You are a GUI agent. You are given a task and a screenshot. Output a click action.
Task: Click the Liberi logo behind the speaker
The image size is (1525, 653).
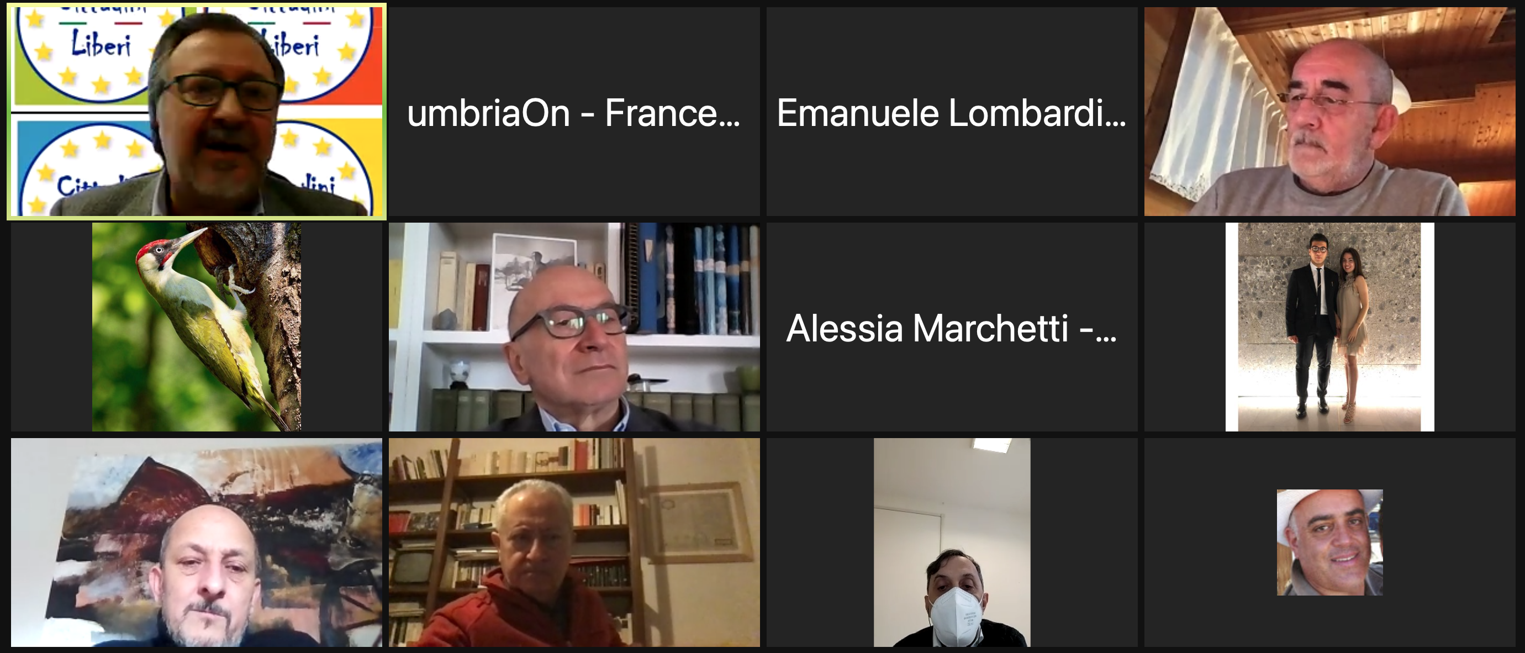[x=89, y=50]
